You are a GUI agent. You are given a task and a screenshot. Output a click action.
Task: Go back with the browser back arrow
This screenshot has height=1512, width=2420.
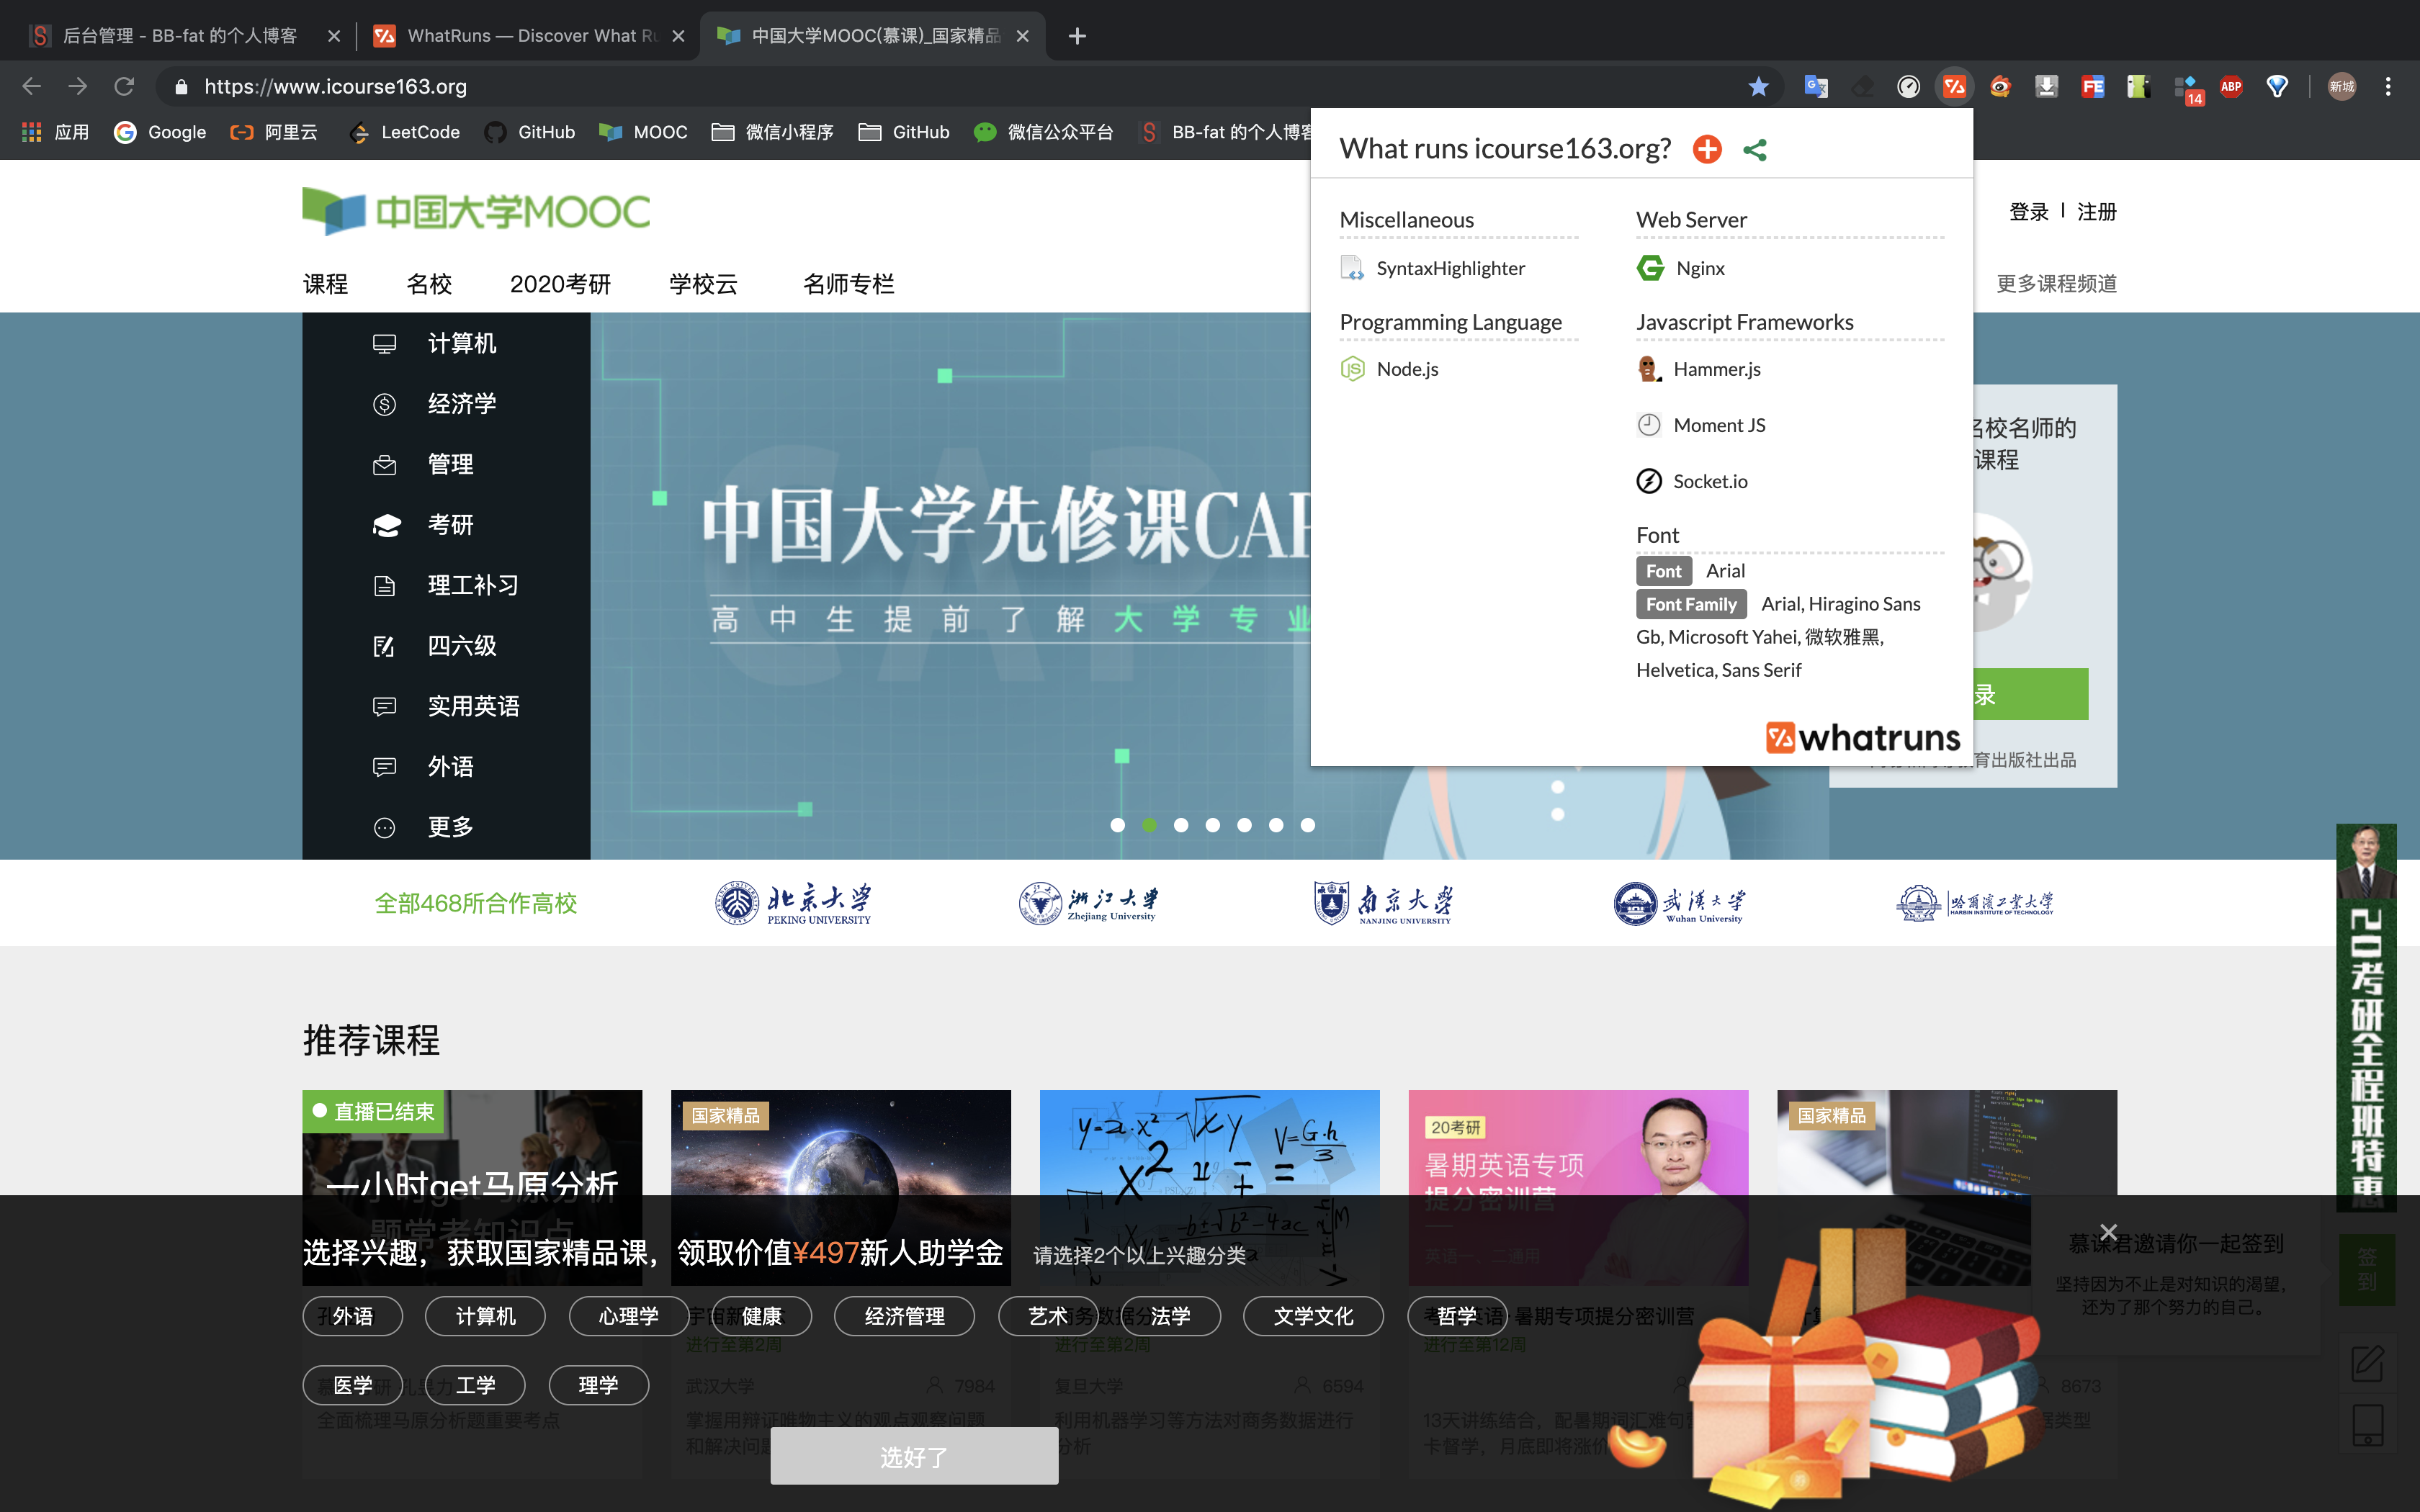(x=31, y=87)
